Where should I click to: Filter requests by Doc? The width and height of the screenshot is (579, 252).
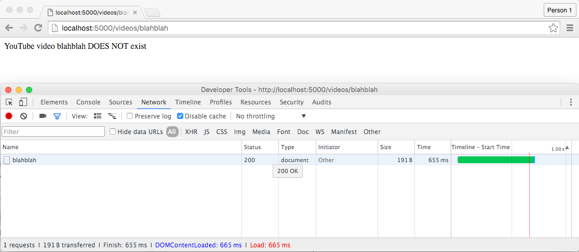(303, 131)
